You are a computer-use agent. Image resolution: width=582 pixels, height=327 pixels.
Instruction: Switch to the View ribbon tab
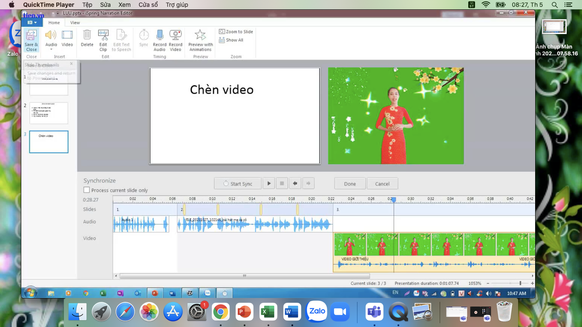tap(75, 23)
